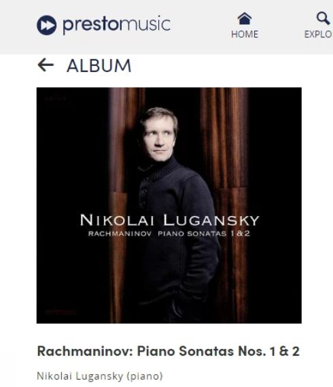Screen dimensions: 333x387
Task: Click the faint label logo atop cover
Action: tap(55, 98)
